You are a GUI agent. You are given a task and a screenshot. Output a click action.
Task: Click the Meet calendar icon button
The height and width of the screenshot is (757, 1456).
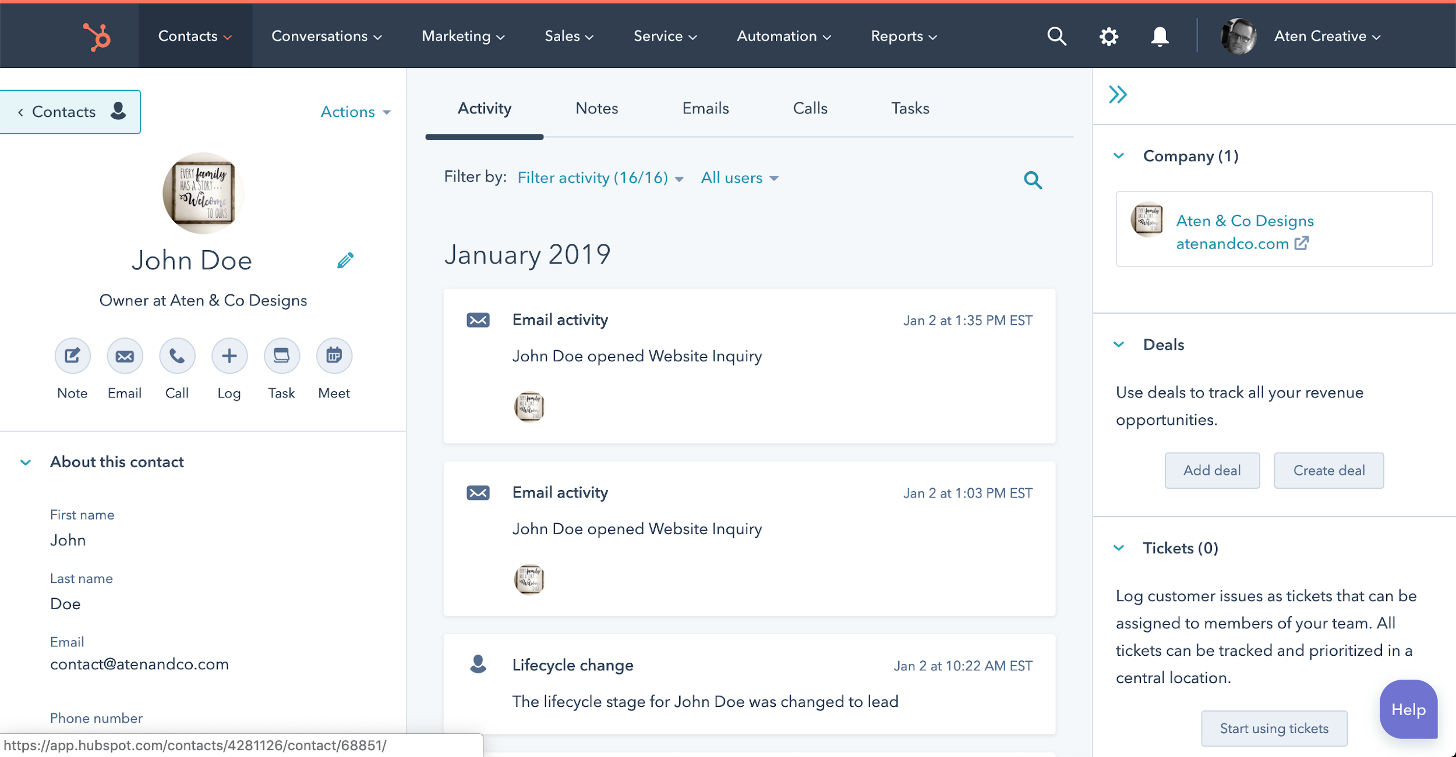pyautogui.click(x=334, y=356)
